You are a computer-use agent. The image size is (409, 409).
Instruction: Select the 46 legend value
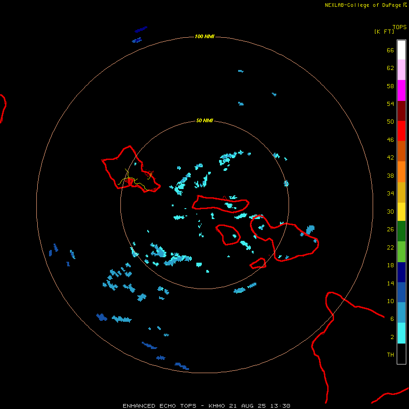[390, 140]
